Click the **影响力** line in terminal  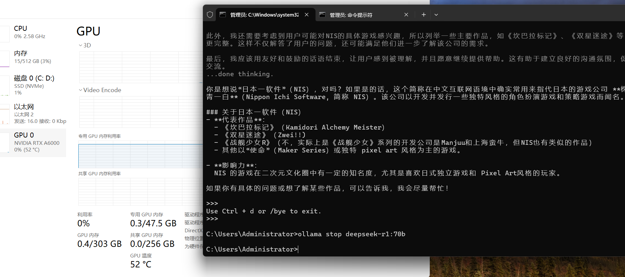(231, 165)
